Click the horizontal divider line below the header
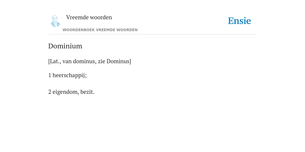This screenshot has width=305, height=152. [x=152, y=34]
